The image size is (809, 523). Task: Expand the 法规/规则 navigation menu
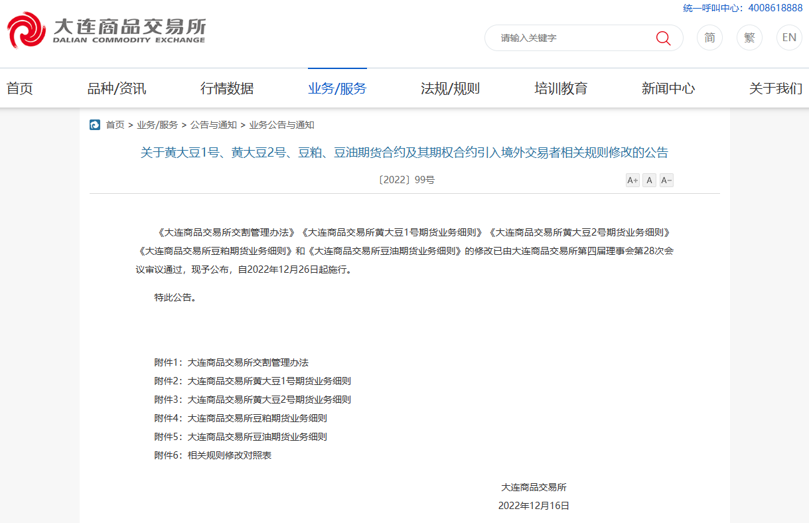[450, 88]
